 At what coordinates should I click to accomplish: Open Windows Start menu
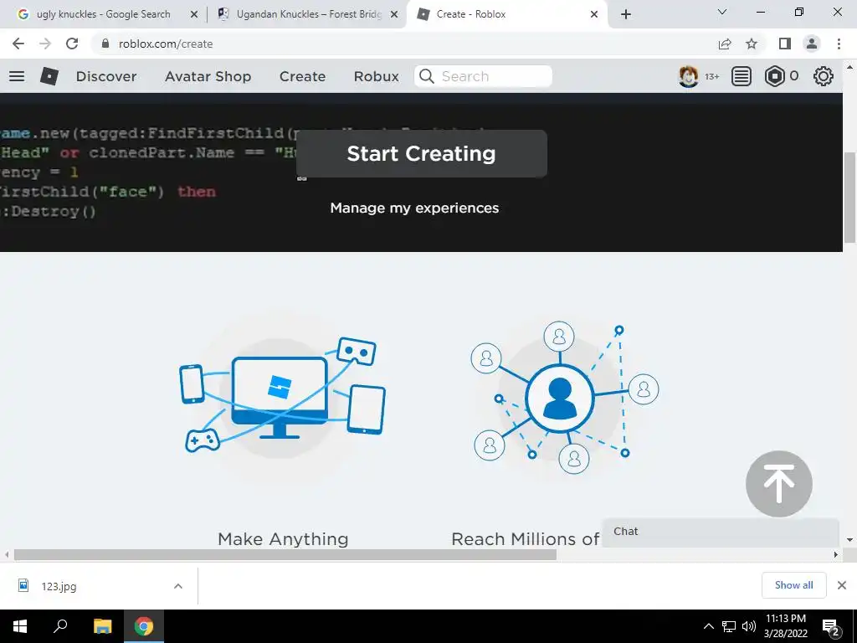coord(20,626)
